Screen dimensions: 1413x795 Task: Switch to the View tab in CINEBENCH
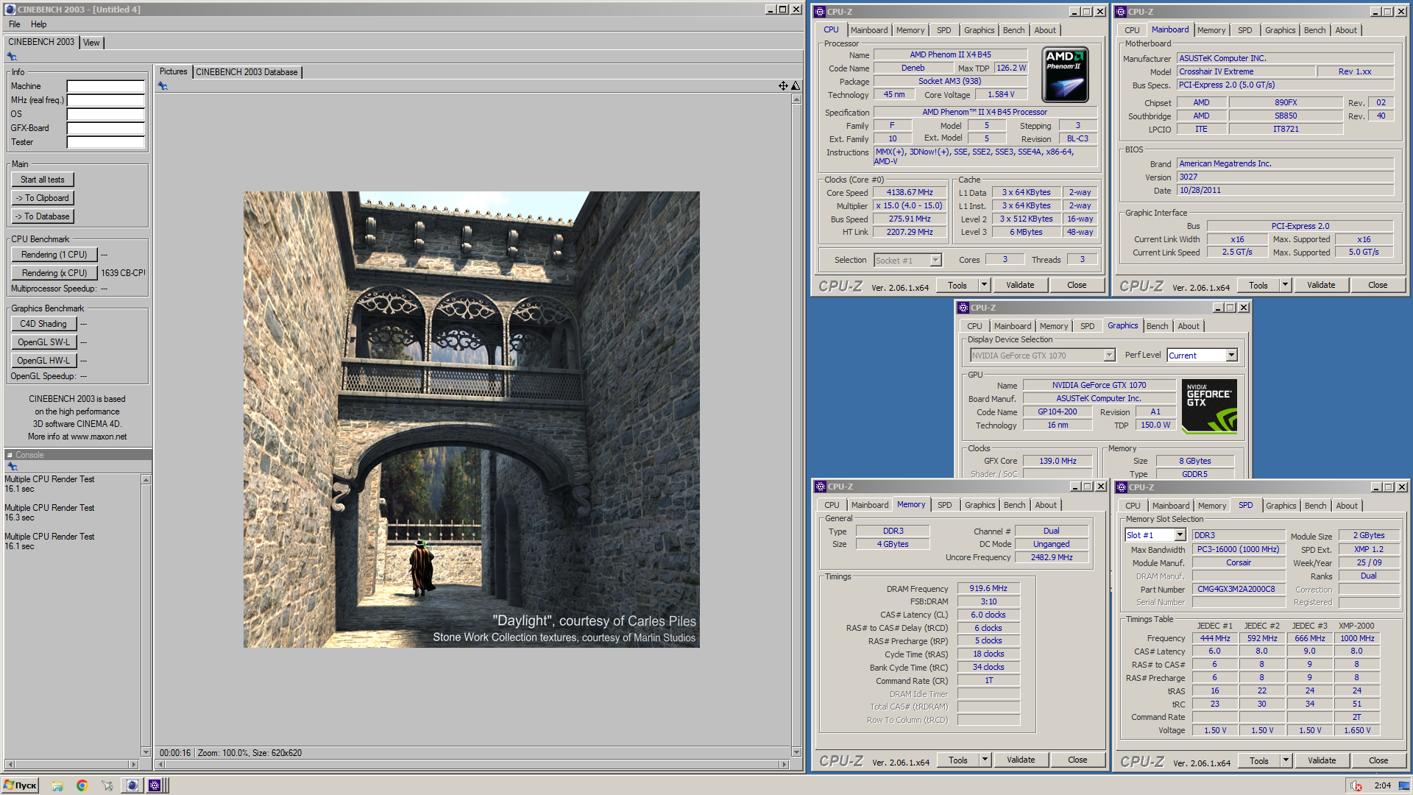click(91, 43)
